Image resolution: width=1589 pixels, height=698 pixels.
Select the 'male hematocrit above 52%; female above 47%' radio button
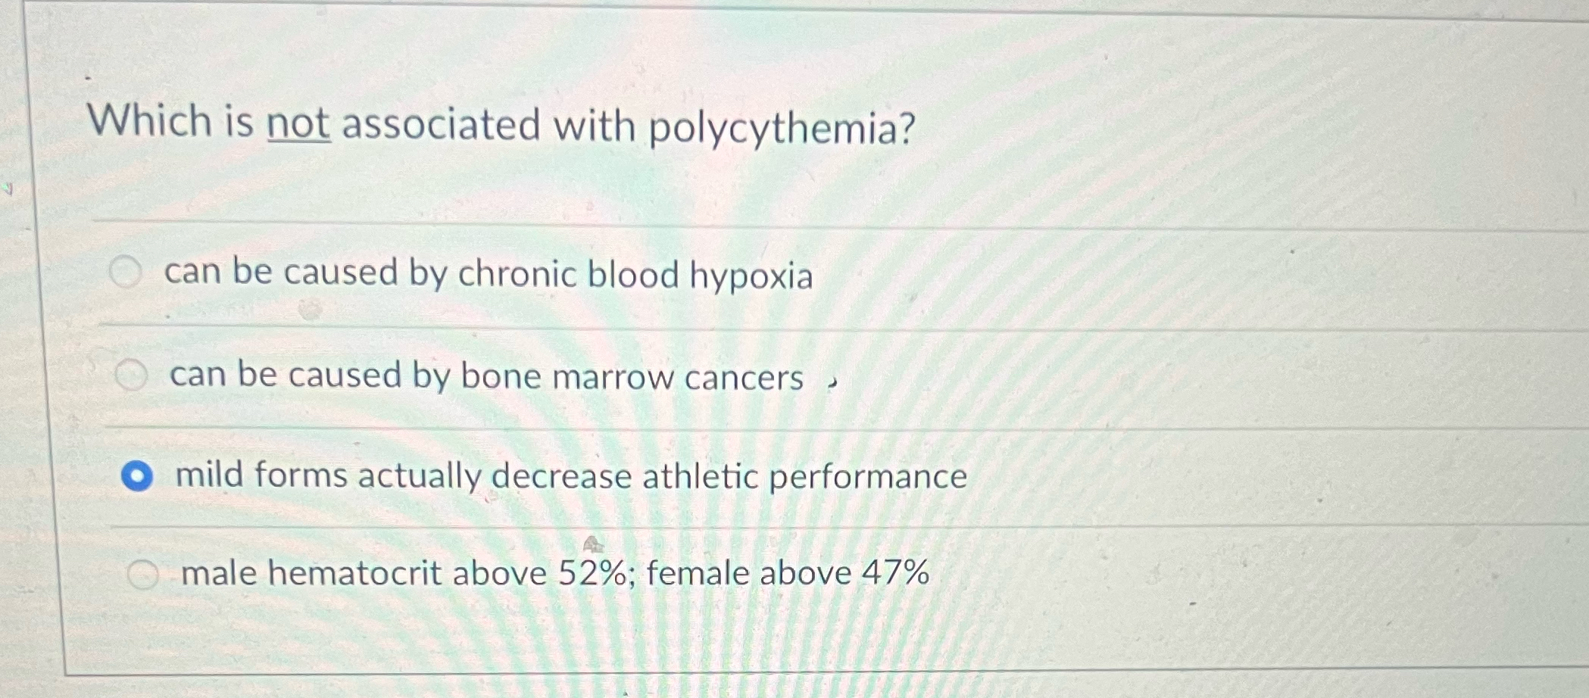pyautogui.click(x=142, y=574)
